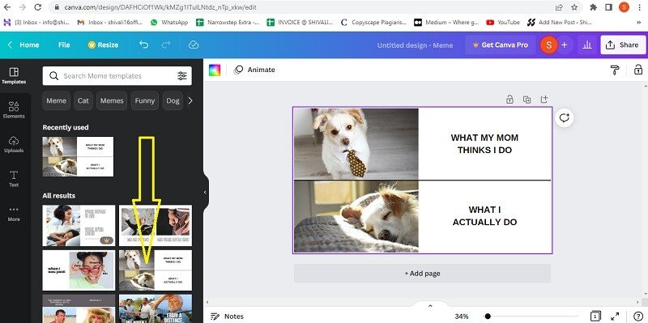Reload the page with the refresh icon
Screen dimensions: 648x323
(37, 7)
